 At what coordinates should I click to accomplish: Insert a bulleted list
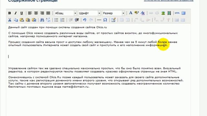tap(56, 20)
